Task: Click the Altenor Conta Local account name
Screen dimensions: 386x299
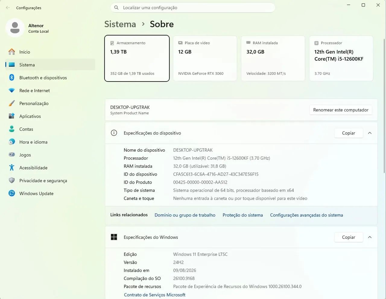Action: tap(38, 28)
